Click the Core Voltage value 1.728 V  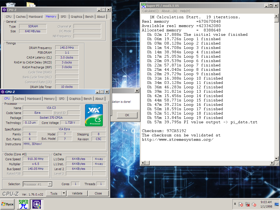click(70, 123)
